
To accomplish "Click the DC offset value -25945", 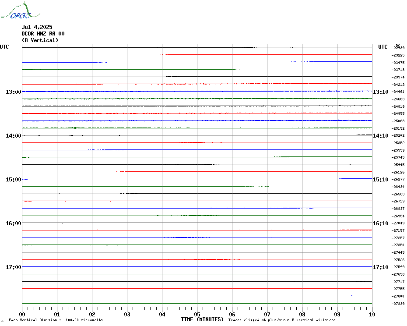I will click(398, 165).
